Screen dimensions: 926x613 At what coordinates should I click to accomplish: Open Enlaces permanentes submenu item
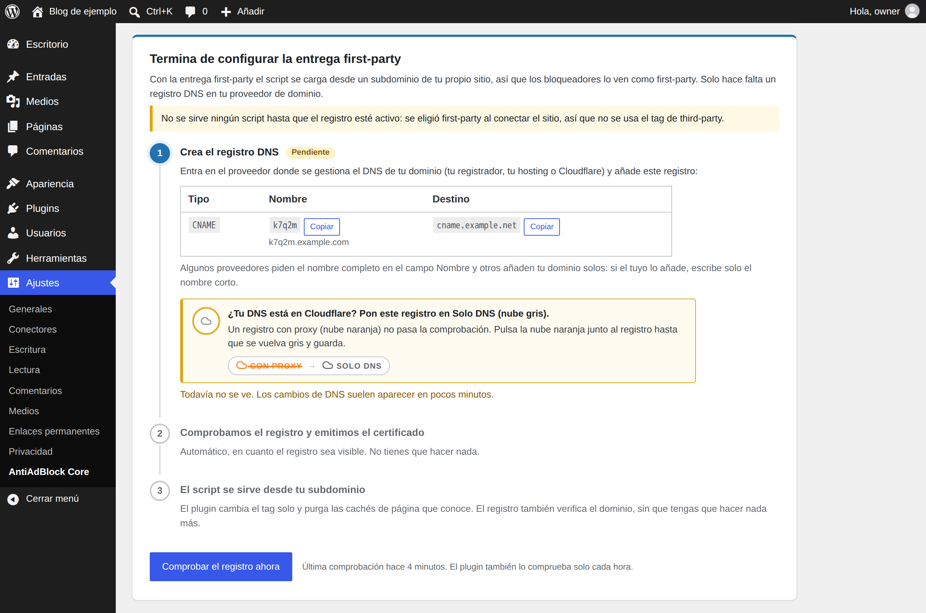coord(54,431)
